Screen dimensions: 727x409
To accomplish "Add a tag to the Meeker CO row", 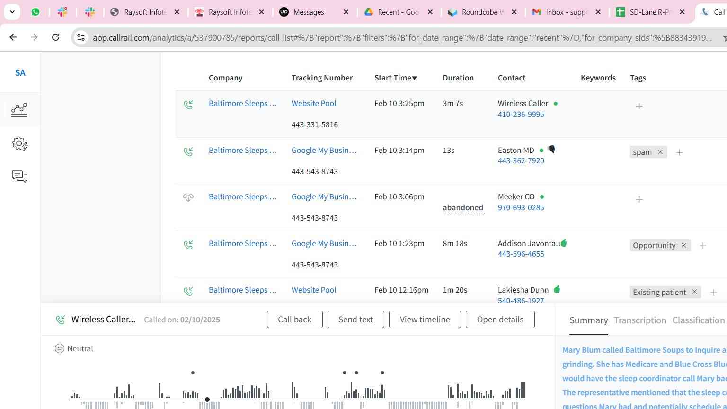I will coord(639,199).
